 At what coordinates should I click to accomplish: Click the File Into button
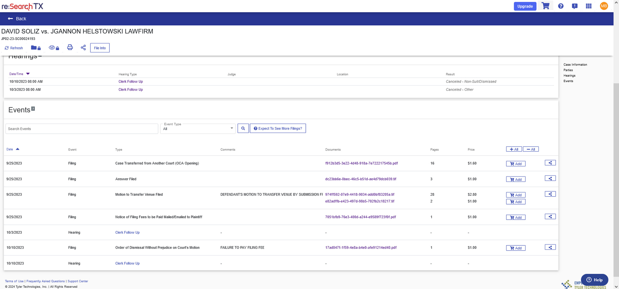coord(100,48)
